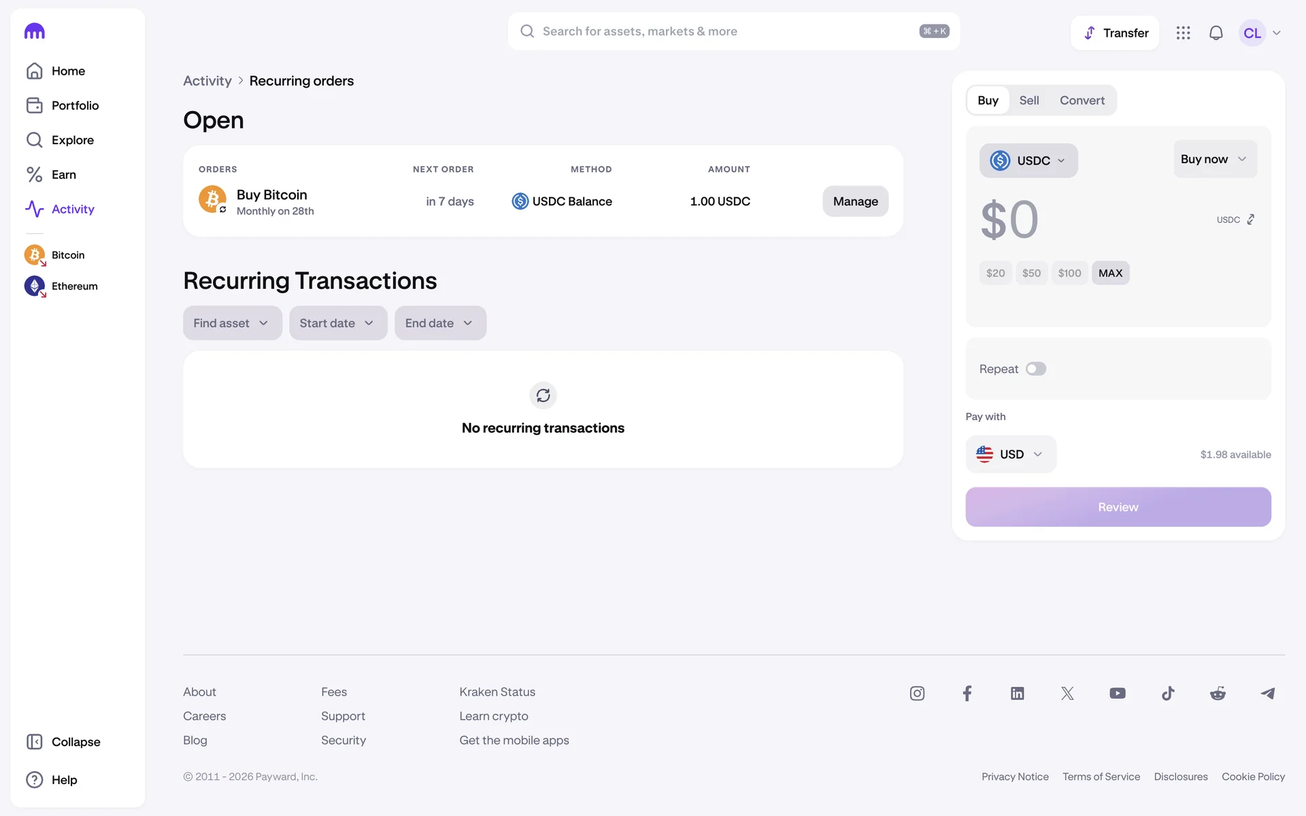Open the notifications bell
Screen dimensions: 1306x816
click(1216, 33)
